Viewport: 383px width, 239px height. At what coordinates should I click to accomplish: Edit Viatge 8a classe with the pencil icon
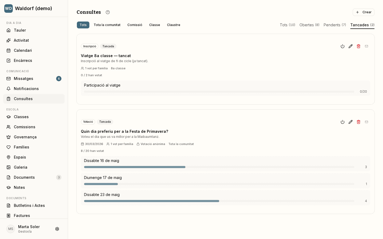pos(351,46)
